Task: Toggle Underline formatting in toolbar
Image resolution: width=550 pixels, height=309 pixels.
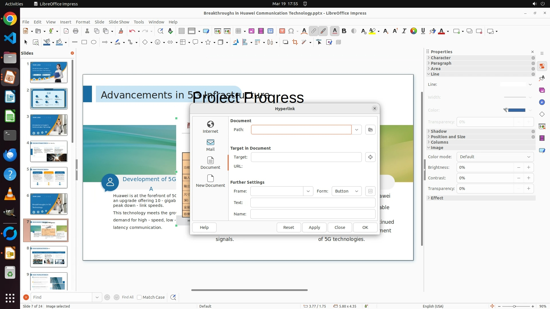Action: (423, 31)
